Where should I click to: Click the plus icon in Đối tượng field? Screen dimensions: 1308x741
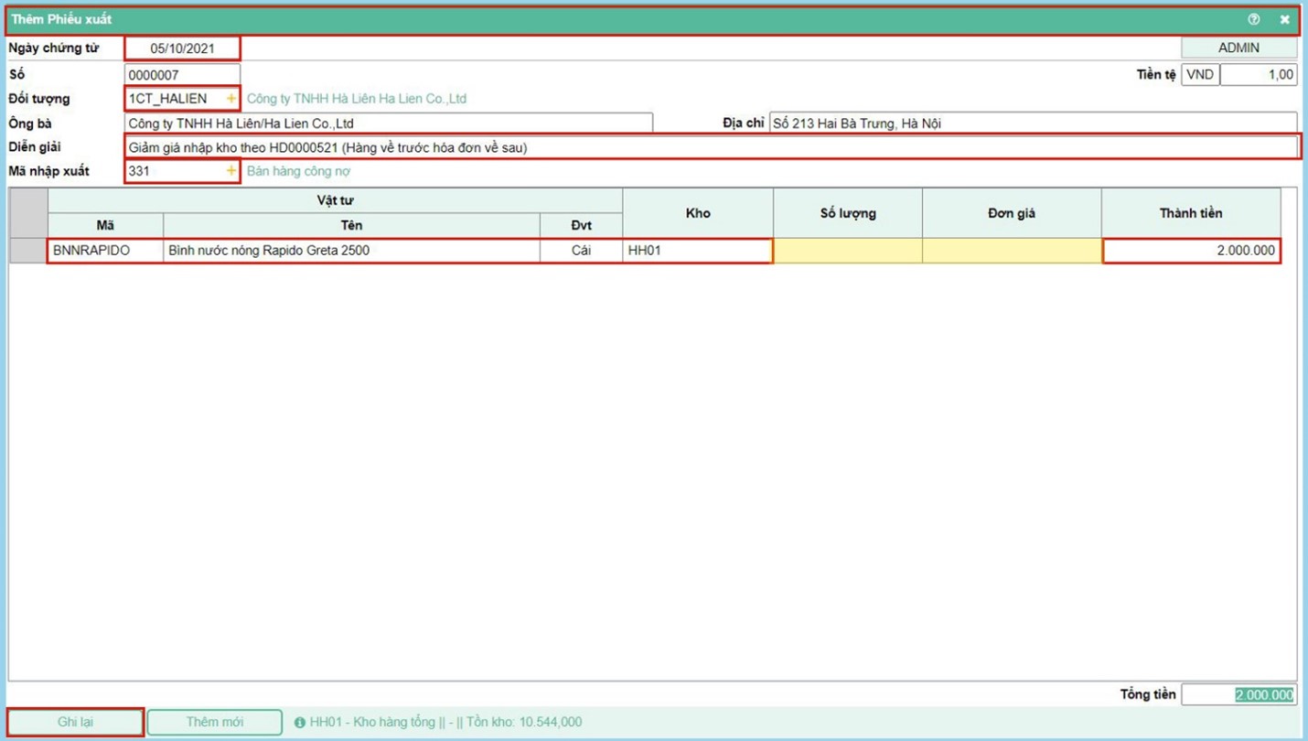point(231,98)
